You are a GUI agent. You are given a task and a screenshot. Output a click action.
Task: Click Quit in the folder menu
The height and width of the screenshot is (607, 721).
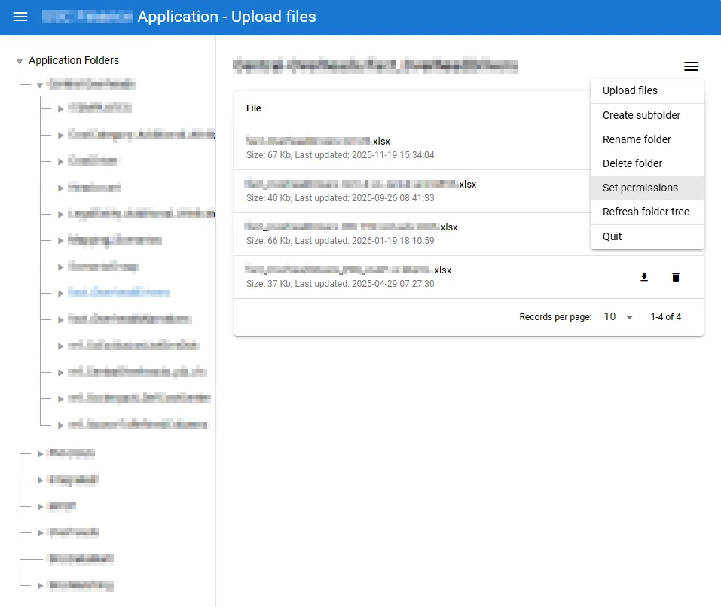(612, 236)
